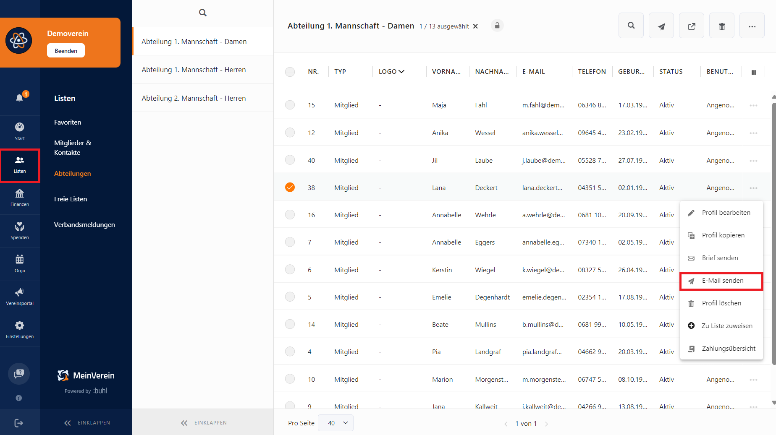Select Abteilung 1. Mannschaft - Damen list

(x=203, y=42)
